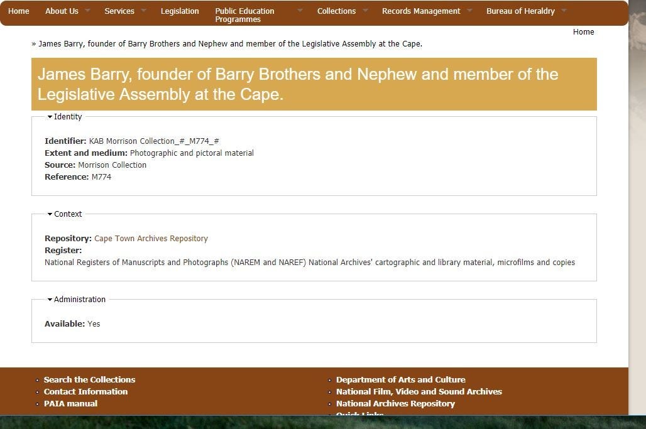Open the Records Management menu

pos(421,11)
